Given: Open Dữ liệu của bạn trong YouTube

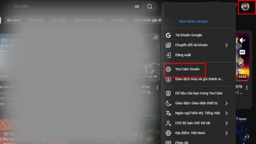Looking at the screenshot, I should [198, 93].
